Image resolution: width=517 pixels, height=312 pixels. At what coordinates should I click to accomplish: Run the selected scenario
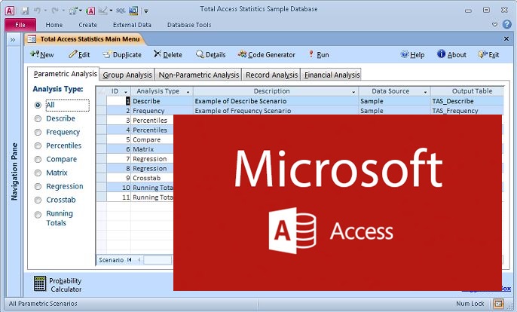[319, 54]
